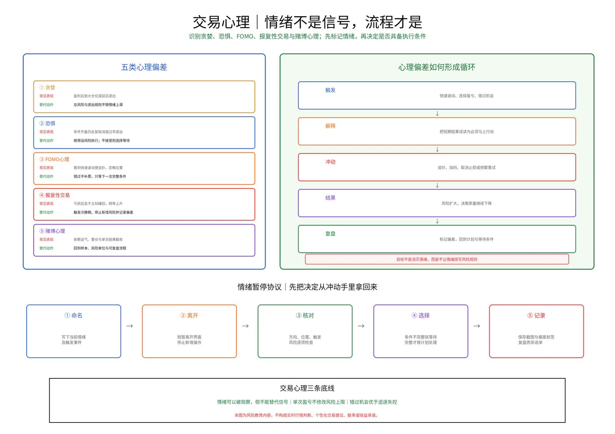
Task: Click 盈利后放大仓位或延后退出 text
Action: coord(95,96)
